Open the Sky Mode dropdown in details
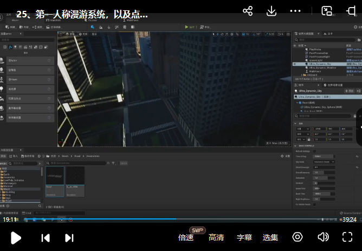This screenshot has width=362, height=251. click(x=324, y=161)
